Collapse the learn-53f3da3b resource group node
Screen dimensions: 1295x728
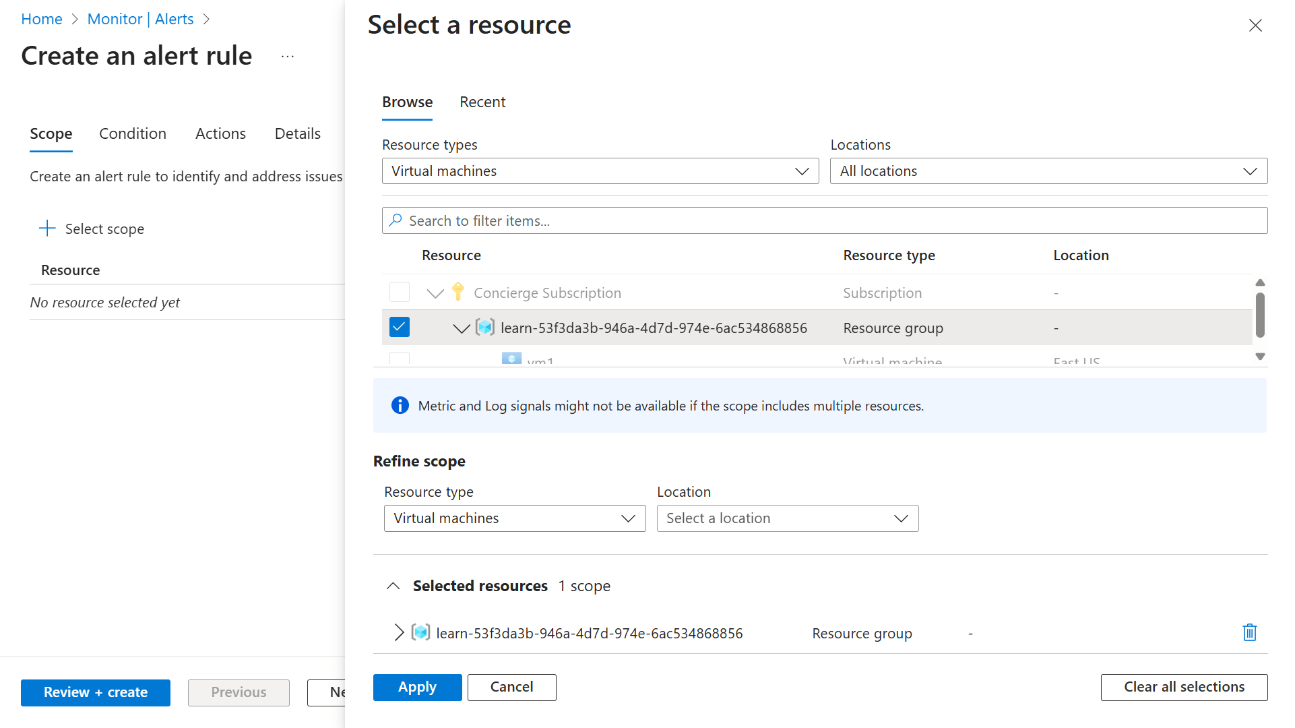(462, 328)
